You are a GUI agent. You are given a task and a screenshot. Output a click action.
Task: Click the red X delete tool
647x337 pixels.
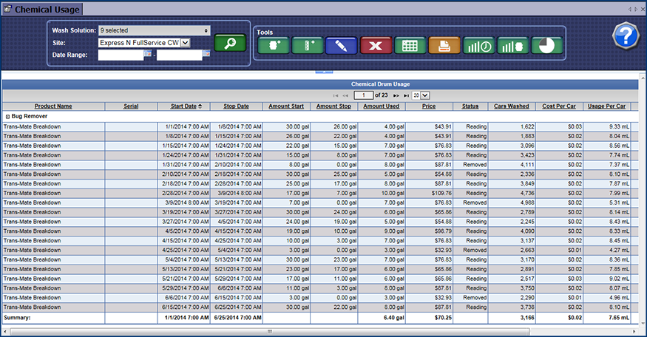tap(376, 46)
